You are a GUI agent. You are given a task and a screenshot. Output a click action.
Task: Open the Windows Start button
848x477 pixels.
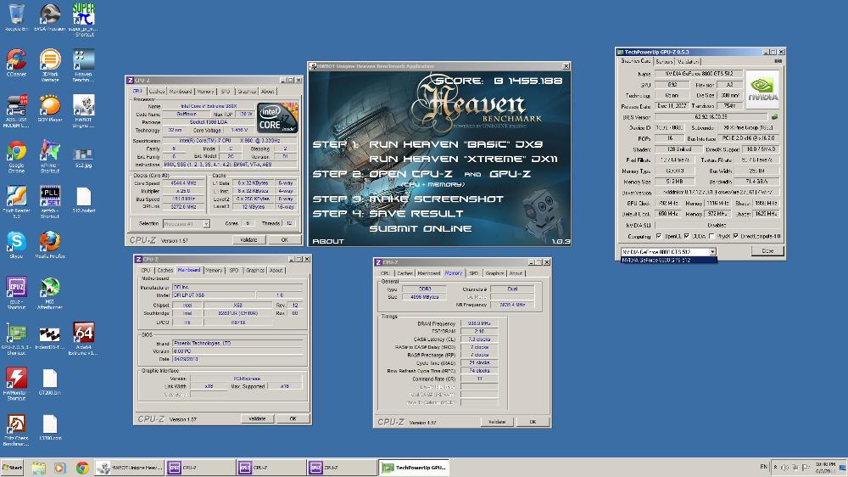click(x=12, y=468)
